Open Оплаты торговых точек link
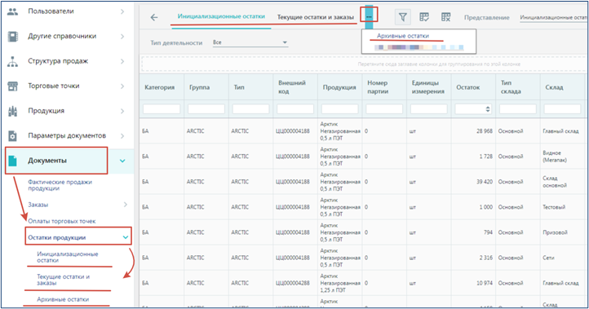Screen dimensions: 589x309 point(62,221)
